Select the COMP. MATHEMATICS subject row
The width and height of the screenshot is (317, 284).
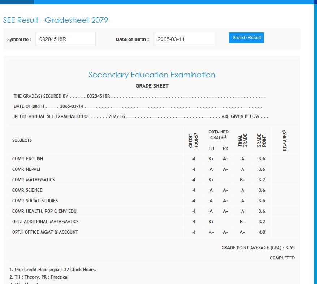pyautogui.click(x=33, y=180)
